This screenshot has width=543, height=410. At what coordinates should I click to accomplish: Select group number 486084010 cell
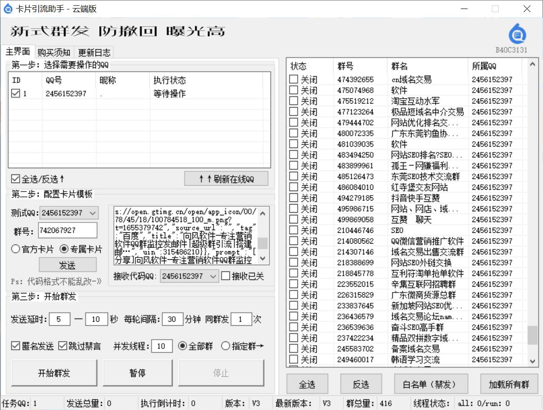pos(355,187)
